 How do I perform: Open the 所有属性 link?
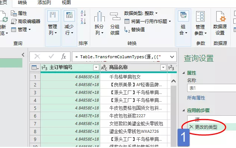tap(196, 98)
